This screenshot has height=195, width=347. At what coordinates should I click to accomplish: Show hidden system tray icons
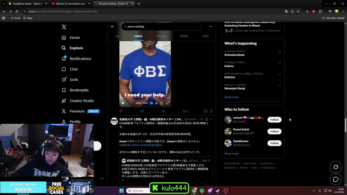(314, 191)
